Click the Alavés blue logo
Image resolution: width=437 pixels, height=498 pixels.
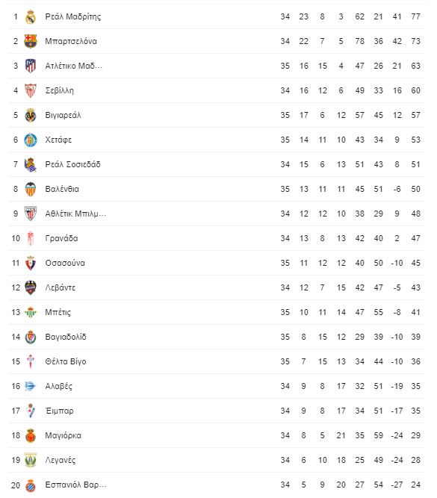pos(31,386)
